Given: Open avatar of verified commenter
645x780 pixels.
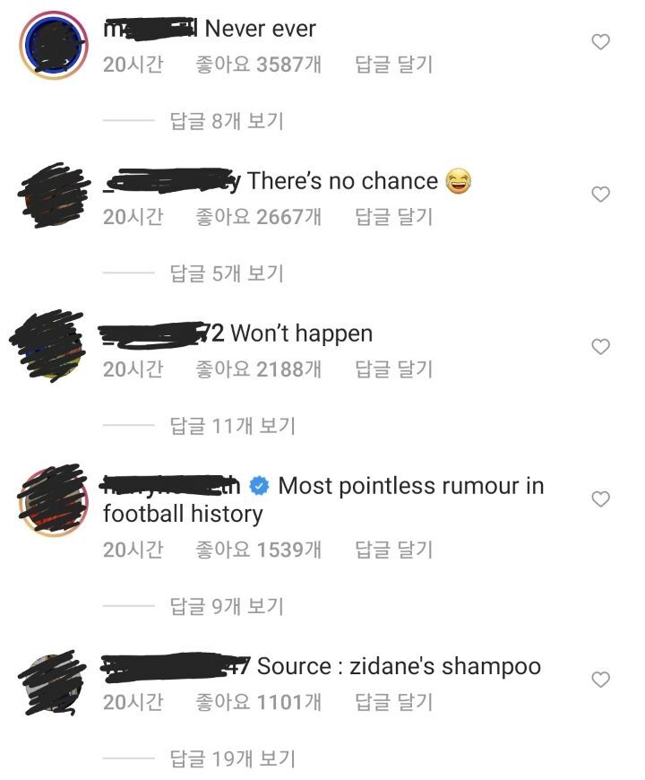Looking at the screenshot, I should 53,501.
